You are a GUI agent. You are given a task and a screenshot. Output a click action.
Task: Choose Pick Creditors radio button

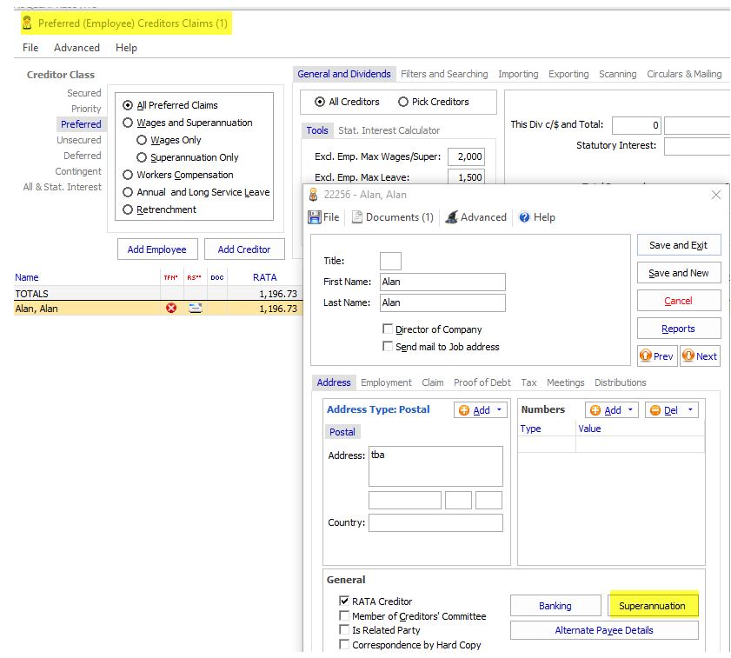(x=403, y=102)
